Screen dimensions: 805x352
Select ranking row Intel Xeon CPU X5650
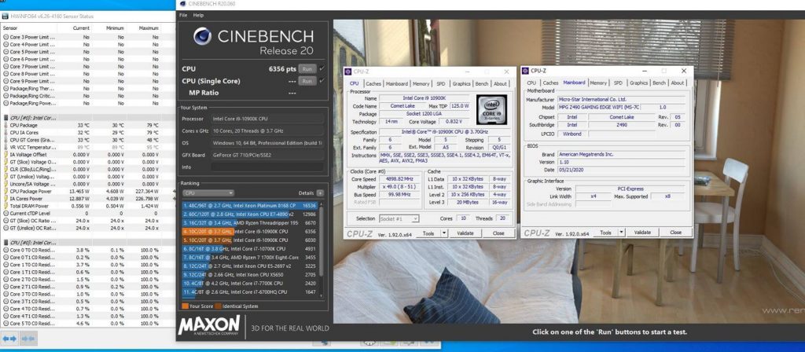coord(250,274)
